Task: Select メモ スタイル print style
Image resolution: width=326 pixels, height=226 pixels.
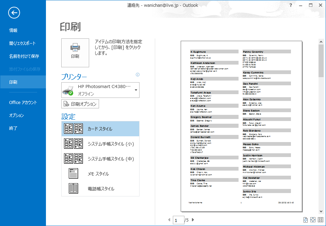Action: [100, 174]
